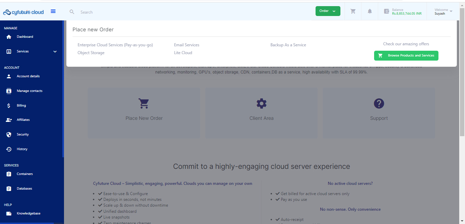Select Email Services order option

coord(187,45)
